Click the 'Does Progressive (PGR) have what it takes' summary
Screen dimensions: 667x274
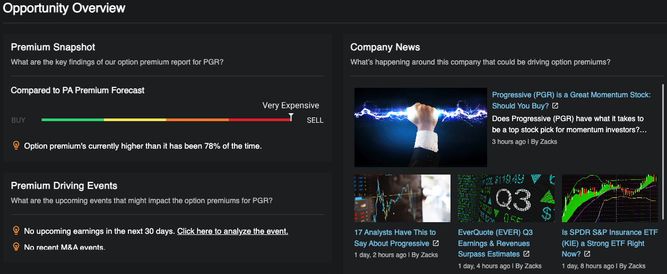(569, 124)
